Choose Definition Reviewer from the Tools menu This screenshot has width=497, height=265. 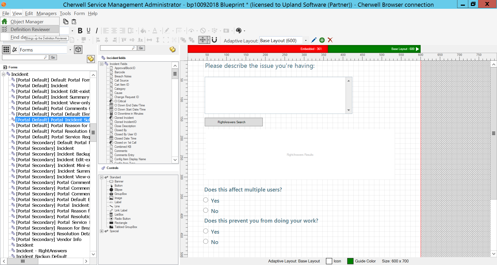click(x=30, y=30)
